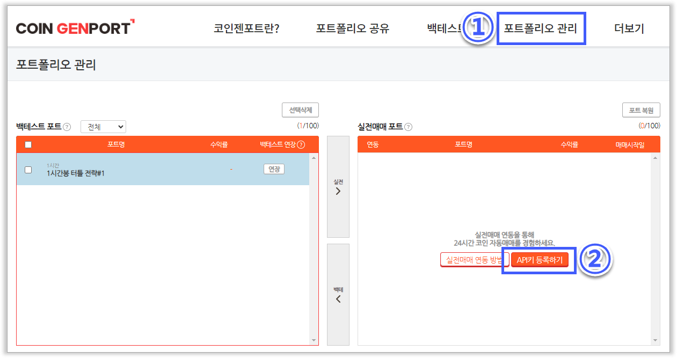This screenshot has height=358, width=677.
Task: Click the 연장 button for turtle strategy
Action: (x=274, y=169)
